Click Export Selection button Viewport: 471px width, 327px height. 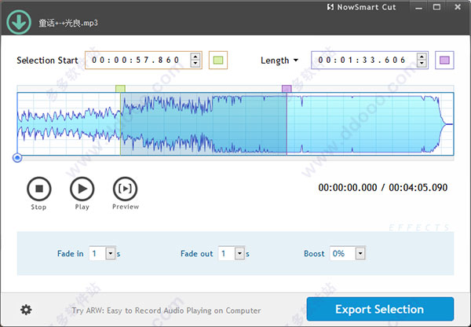380,309
